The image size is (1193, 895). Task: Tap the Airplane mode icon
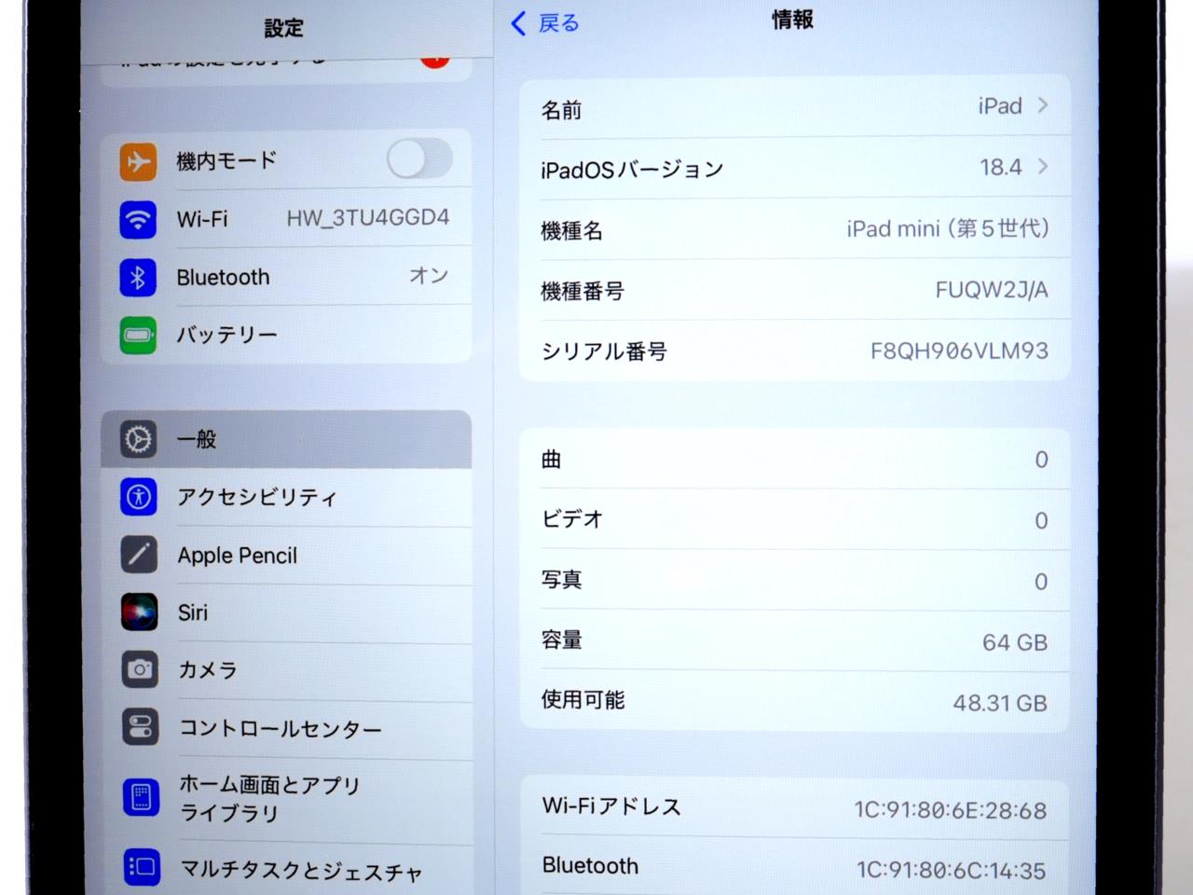pyautogui.click(x=138, y=161)
